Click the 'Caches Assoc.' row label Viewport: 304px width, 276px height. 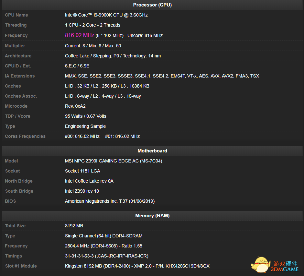(x=21, y=96)
